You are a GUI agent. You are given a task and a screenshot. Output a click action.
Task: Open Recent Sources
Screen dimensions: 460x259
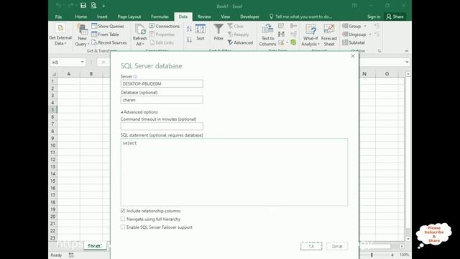109,42
